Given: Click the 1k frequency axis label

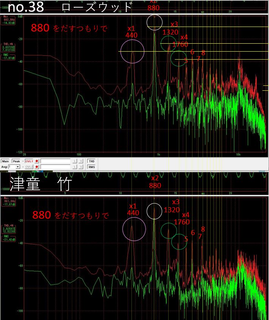Looking at the screenshot, I should click(159, 154).
